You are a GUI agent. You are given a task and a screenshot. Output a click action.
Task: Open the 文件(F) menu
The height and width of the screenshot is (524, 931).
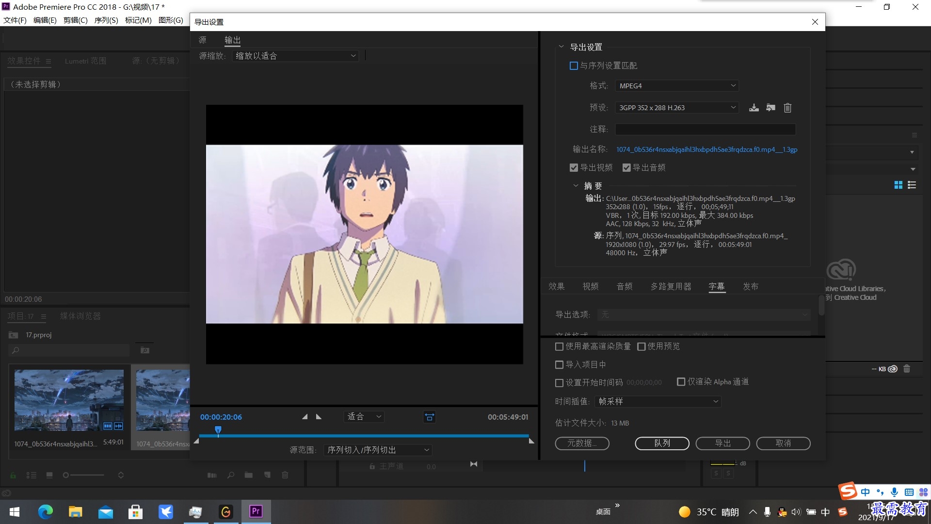coord(15,20)
